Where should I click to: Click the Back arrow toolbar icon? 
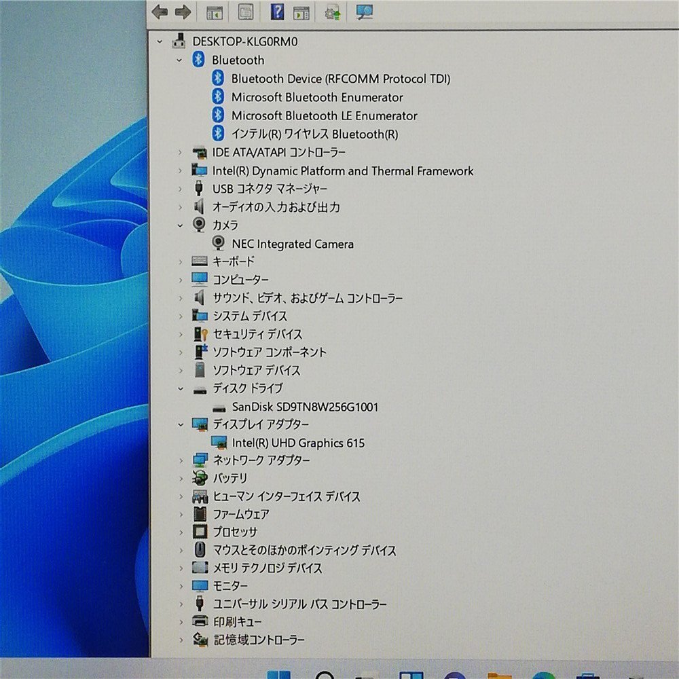tap(160, 12)
